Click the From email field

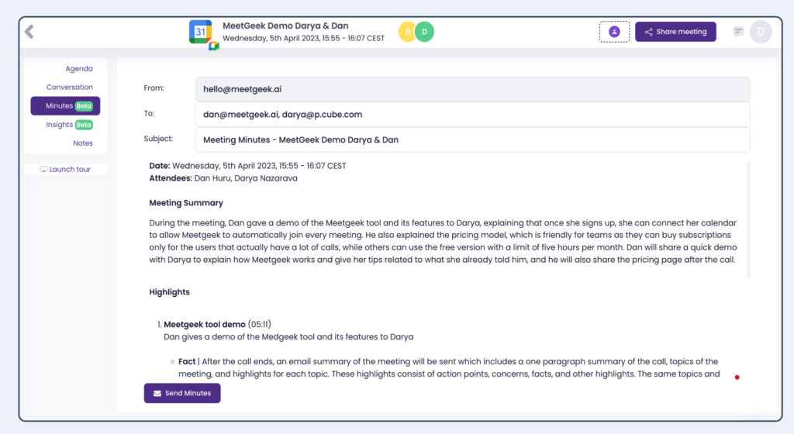pos(472,89)
